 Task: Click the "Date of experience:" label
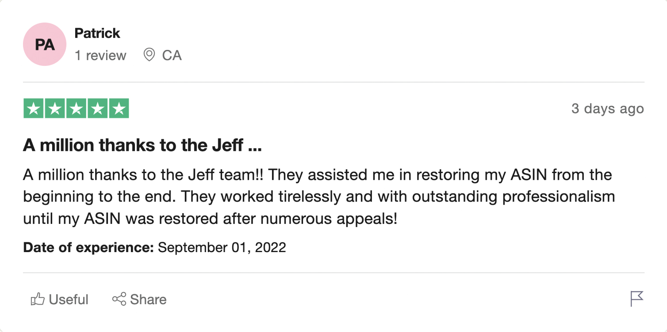(x=88, y=247)
